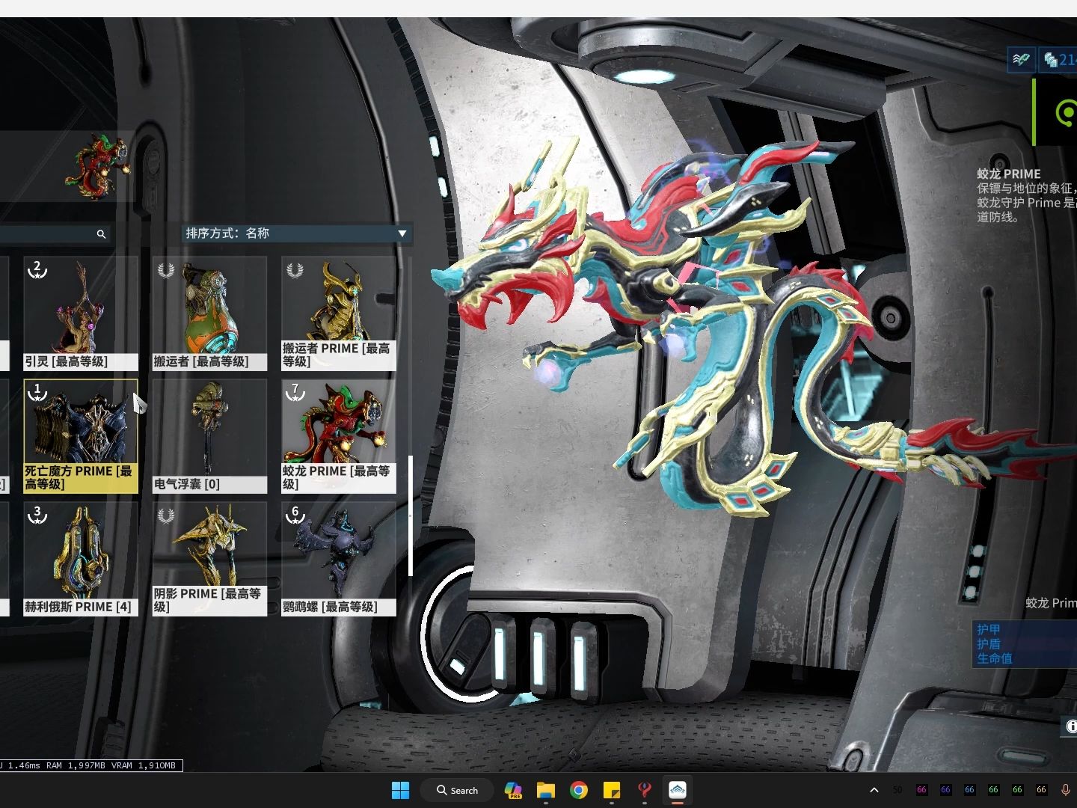Click the info icon at the right edge

[1071, 726]
